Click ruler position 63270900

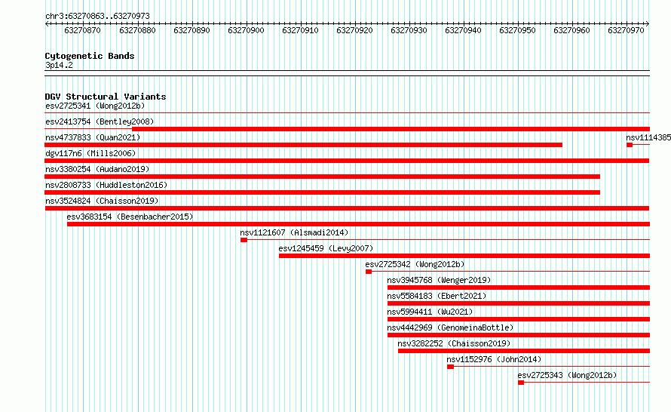(246, 30)
